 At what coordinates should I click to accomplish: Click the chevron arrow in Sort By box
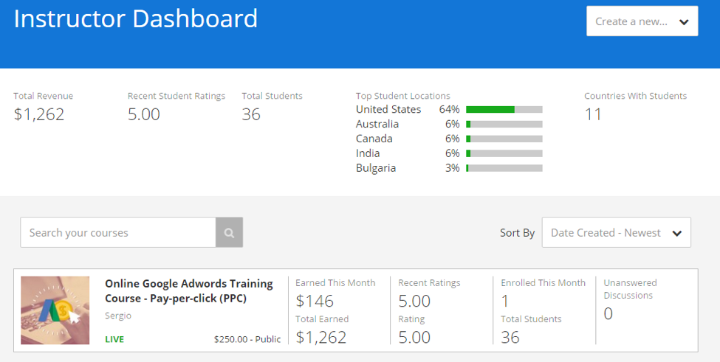coord(677,233)
